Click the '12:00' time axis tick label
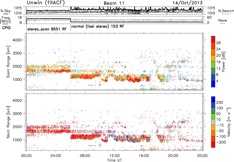The height and width of the screenshot is (162, 234). (x=114, y=156)
